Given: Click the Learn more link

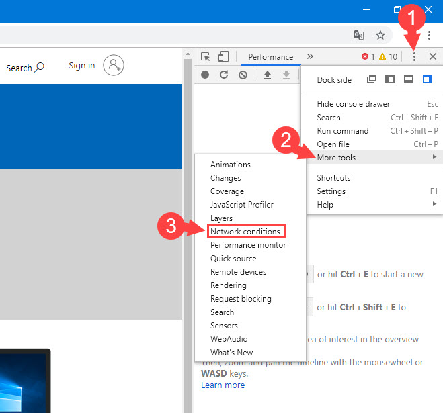Looking at the screenshot, I should [x=223, y=385].
